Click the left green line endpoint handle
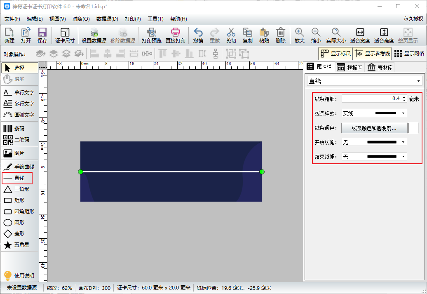 click(x=81, y=172)
